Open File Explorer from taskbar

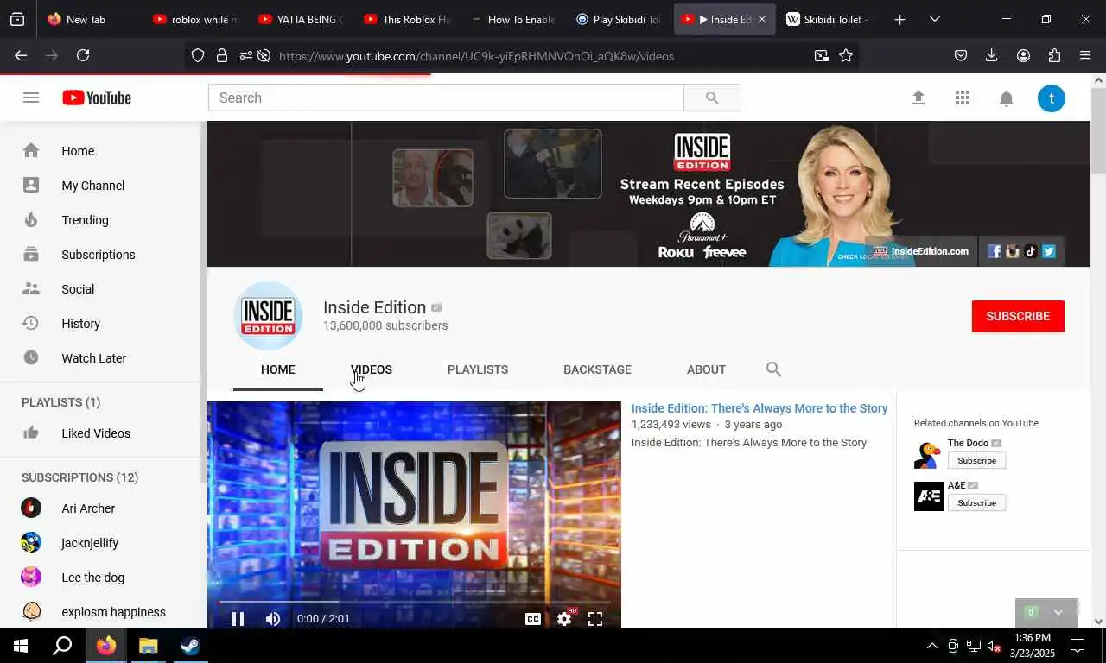coord(149,646)
